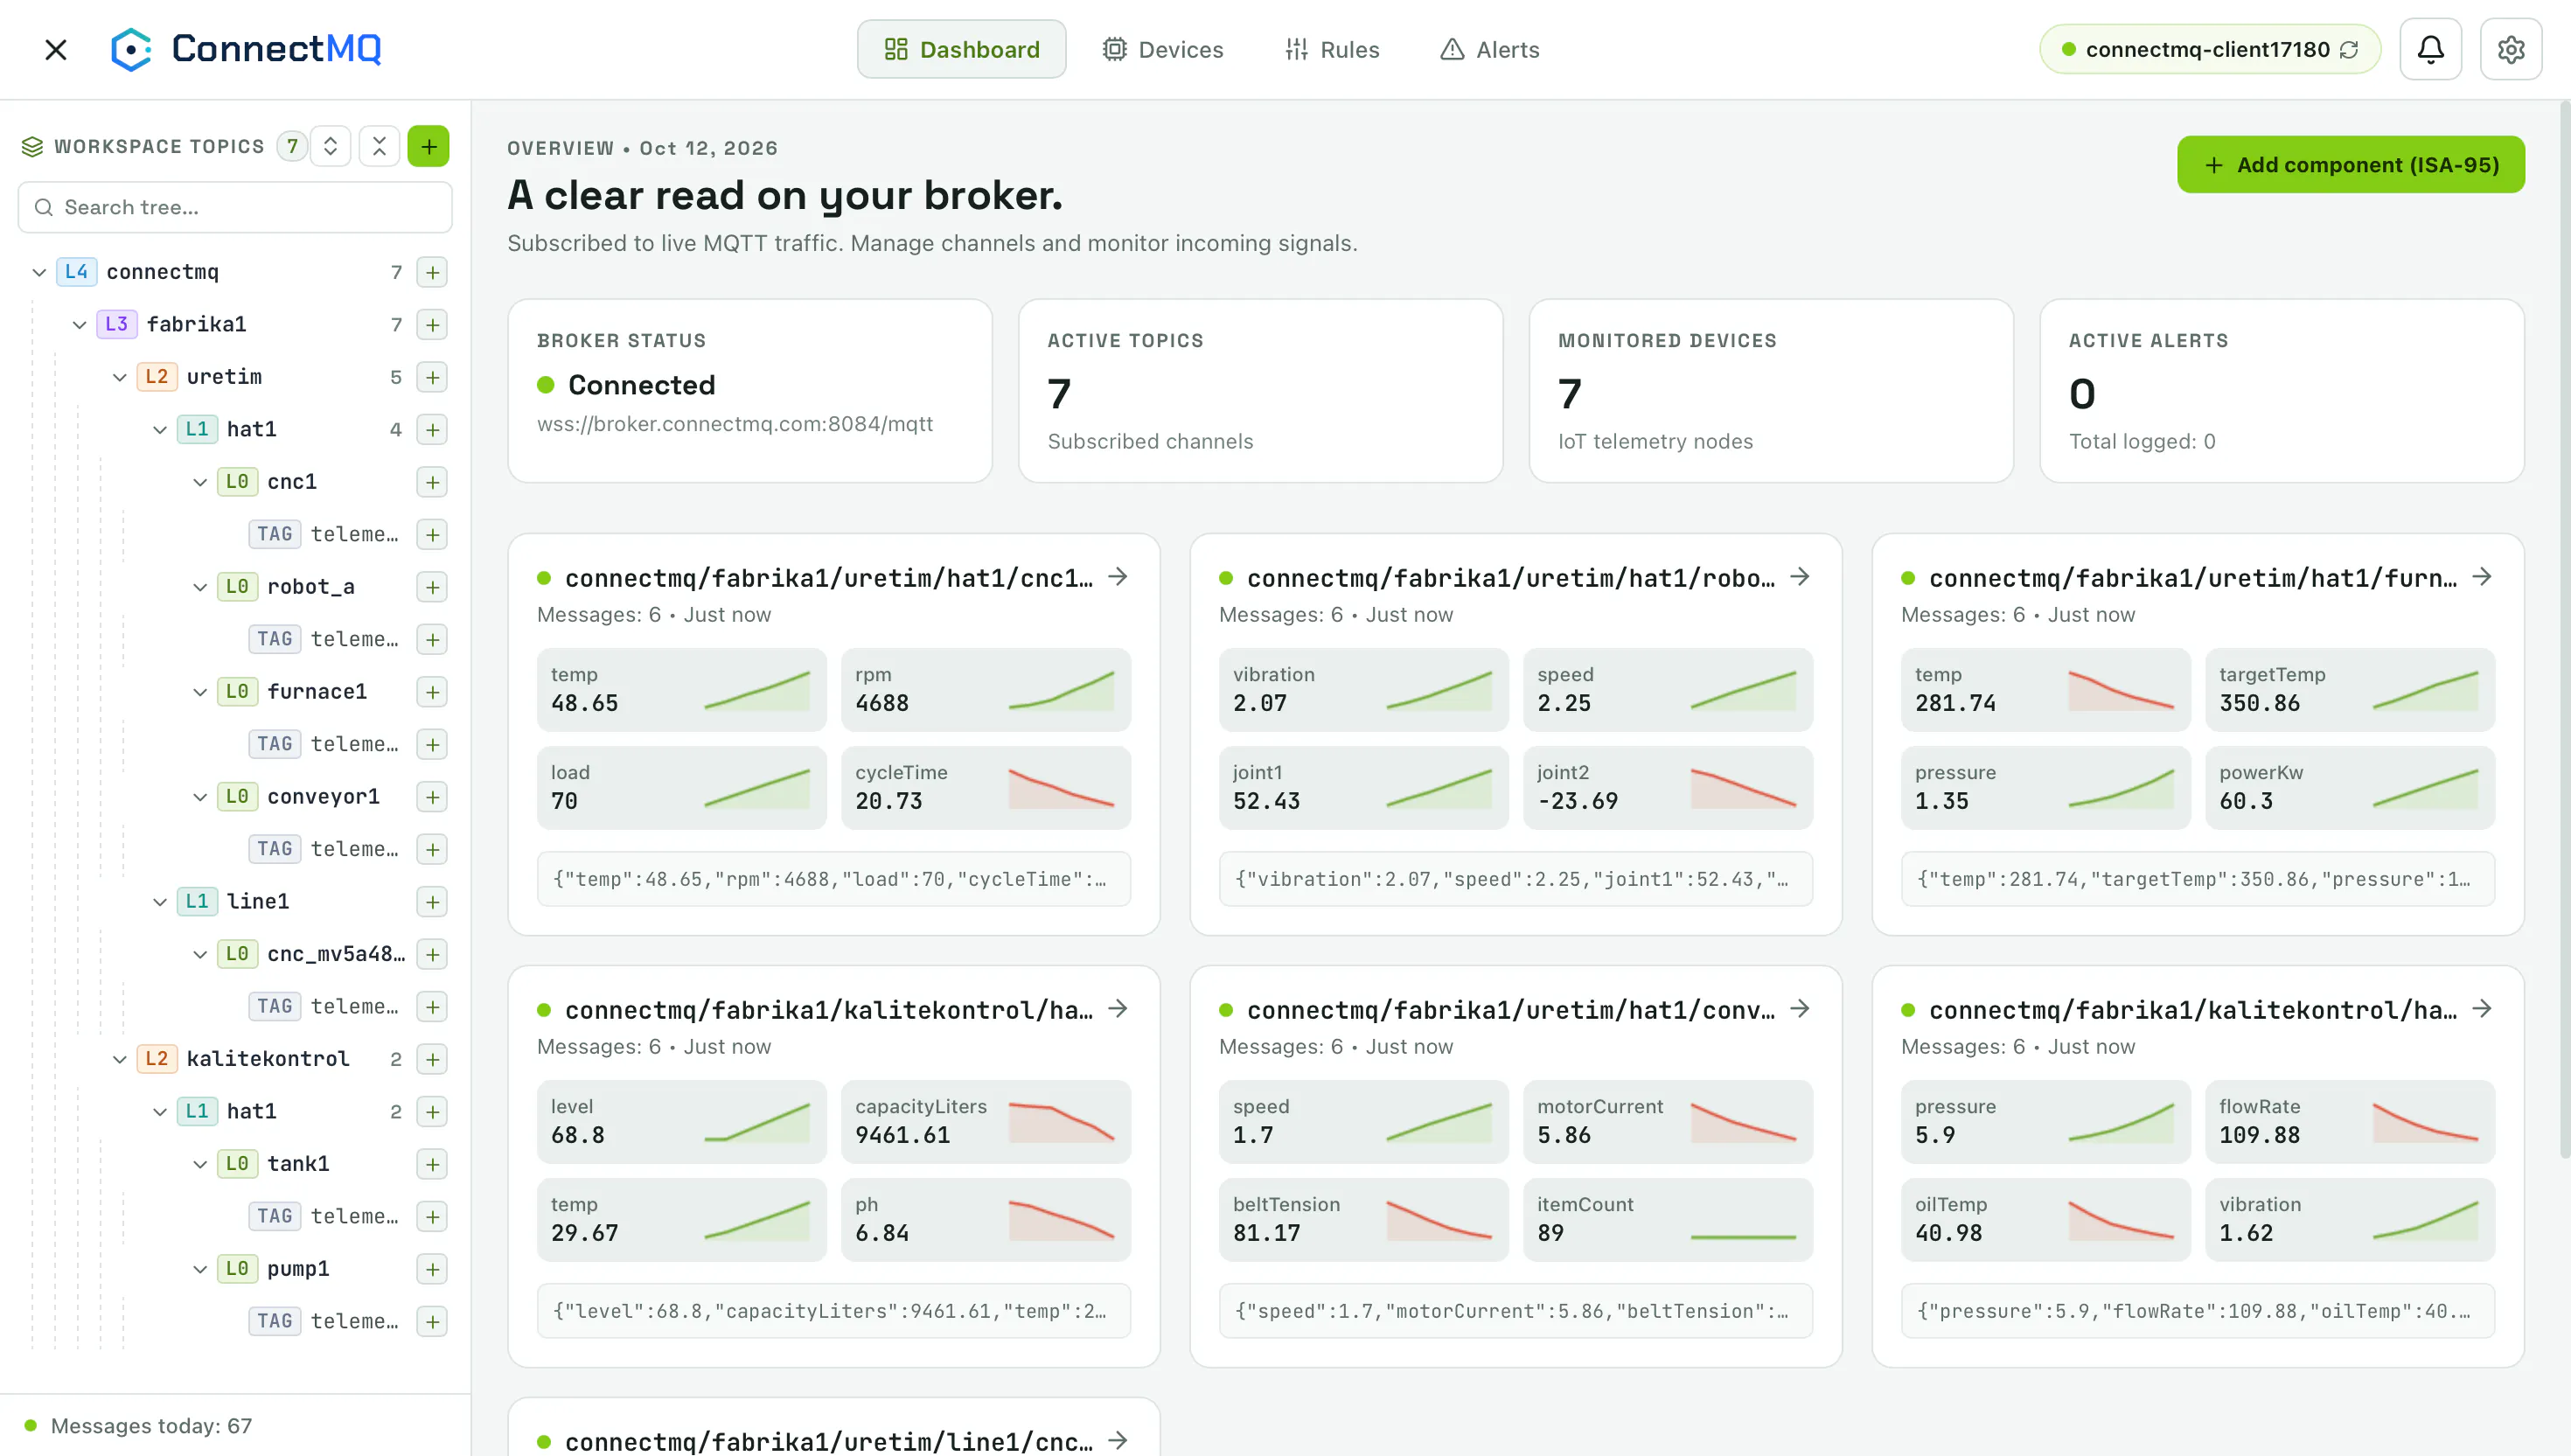Click Add component (ISA-95) button
The height and width of the screenshot is (1456, 2571).
coord(2350,164)
